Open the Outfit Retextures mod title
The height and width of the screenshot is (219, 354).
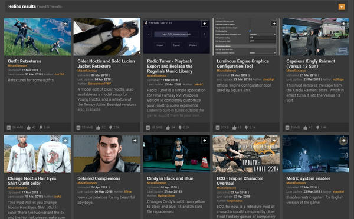pyautogui.click(x=25, y=61)
